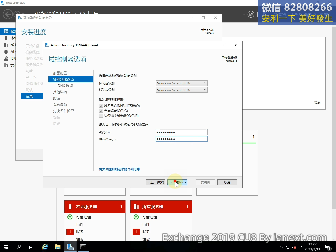Go back with the 上一步(P) button
Image resolution: width=336 pixels, height=252 pixels.
click(156, 182)
